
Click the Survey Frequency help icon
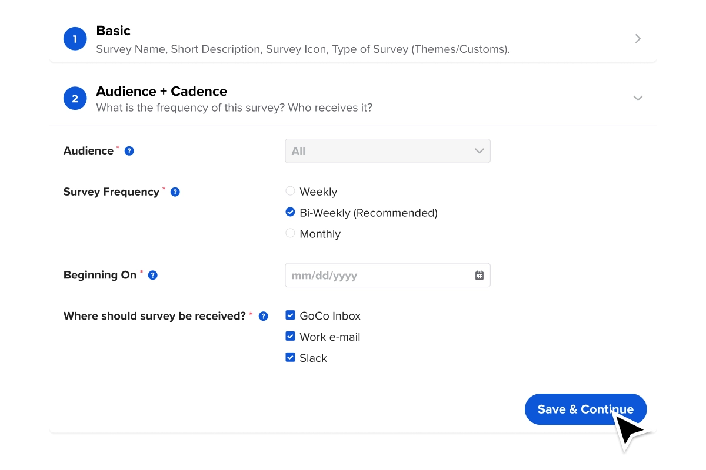175,192
